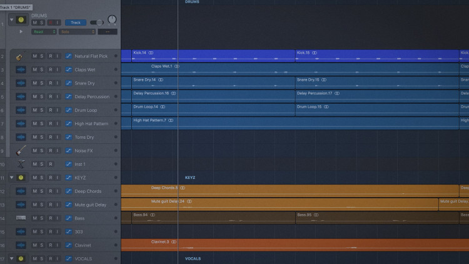Screen dimensions: 469x264
Task: Mute the DRUMS track stack
Action: [x=34, y=23]
